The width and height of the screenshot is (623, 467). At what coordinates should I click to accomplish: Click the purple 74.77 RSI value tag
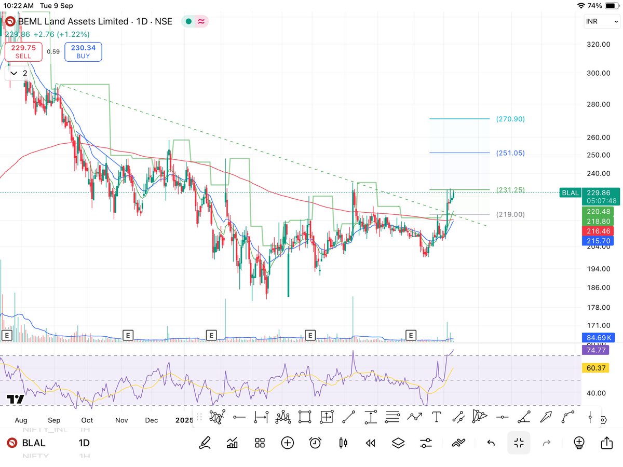coord(595,350)
